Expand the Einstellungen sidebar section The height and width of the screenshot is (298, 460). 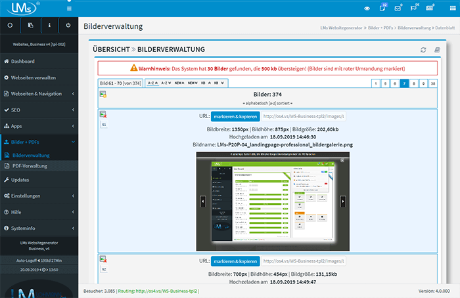coord(39,196)
